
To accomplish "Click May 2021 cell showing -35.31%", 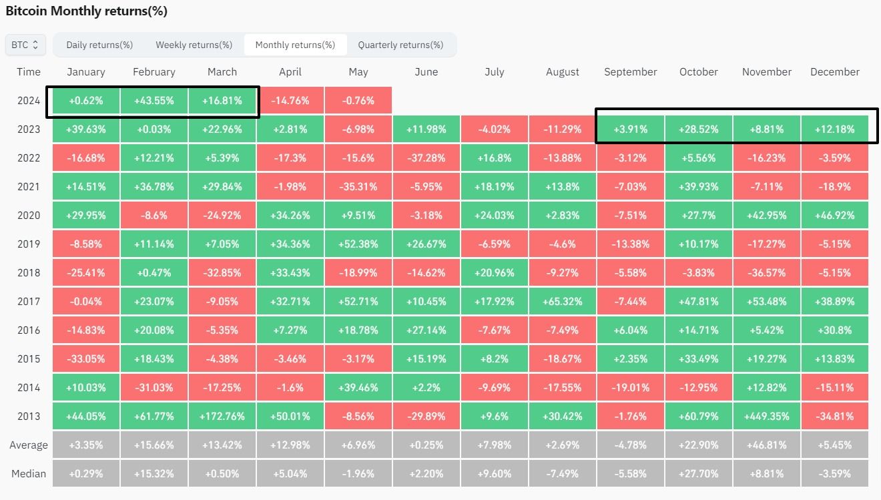I will pos(358,187).
